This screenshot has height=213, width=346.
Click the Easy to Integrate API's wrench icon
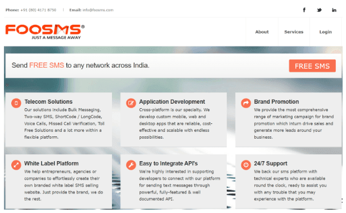coord(131,165)
